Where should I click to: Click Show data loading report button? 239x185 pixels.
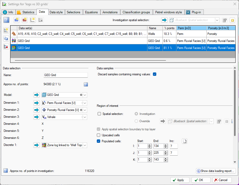coord(216,171)
